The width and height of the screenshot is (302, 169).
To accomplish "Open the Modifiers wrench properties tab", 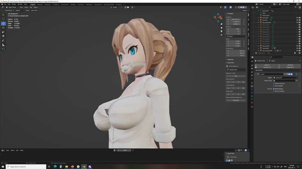I will coord(252,86).
